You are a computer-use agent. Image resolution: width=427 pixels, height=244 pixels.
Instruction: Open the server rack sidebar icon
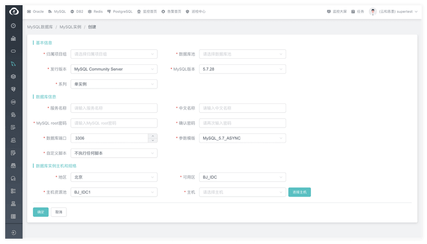pos(13,217)
